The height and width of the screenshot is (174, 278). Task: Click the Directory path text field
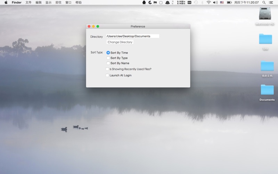pyautogui.click(x=132, y=36)
